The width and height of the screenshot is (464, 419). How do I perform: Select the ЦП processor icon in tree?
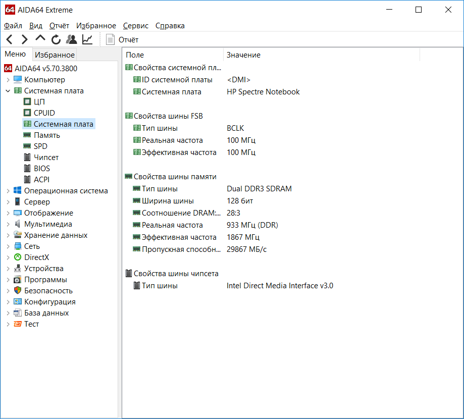pos(27,102)
